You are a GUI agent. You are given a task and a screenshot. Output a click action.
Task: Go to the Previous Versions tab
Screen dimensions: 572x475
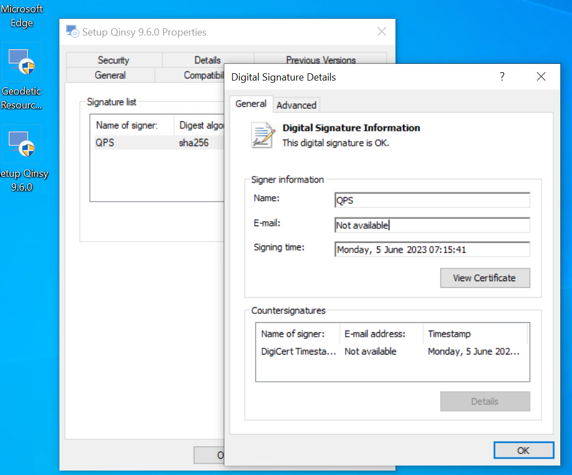320,60
